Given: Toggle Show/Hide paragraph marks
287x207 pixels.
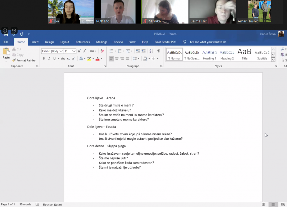Looking at the screenshot, I should (158, 51).
